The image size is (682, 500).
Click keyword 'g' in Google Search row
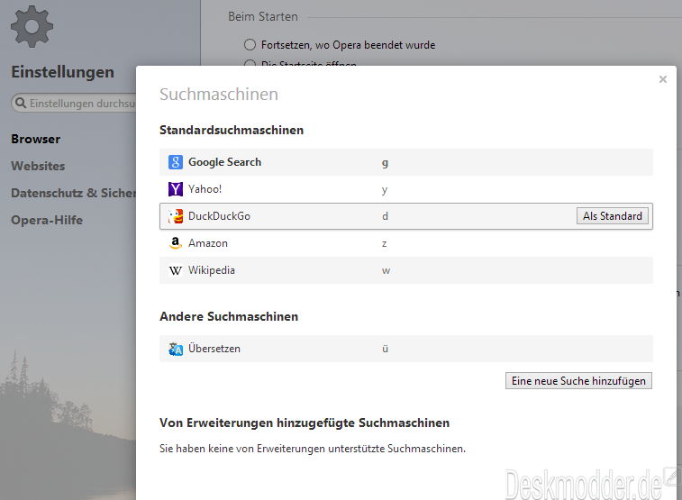385,163
